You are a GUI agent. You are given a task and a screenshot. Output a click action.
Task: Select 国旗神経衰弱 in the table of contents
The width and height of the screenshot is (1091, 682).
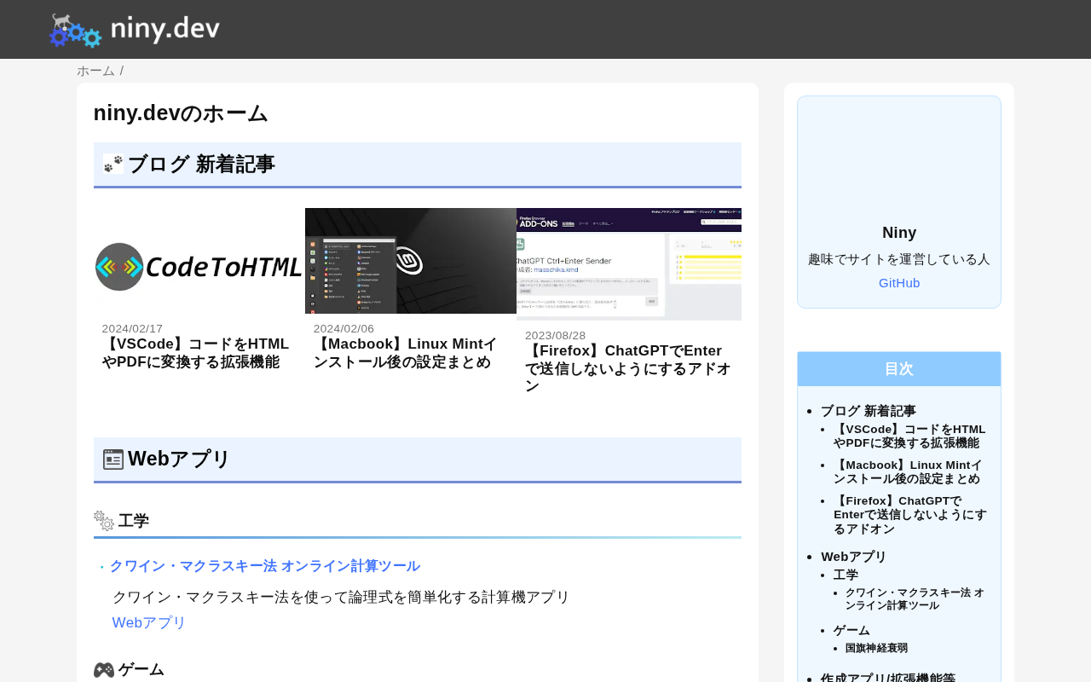pyautogui.click(x=876, y=648)
